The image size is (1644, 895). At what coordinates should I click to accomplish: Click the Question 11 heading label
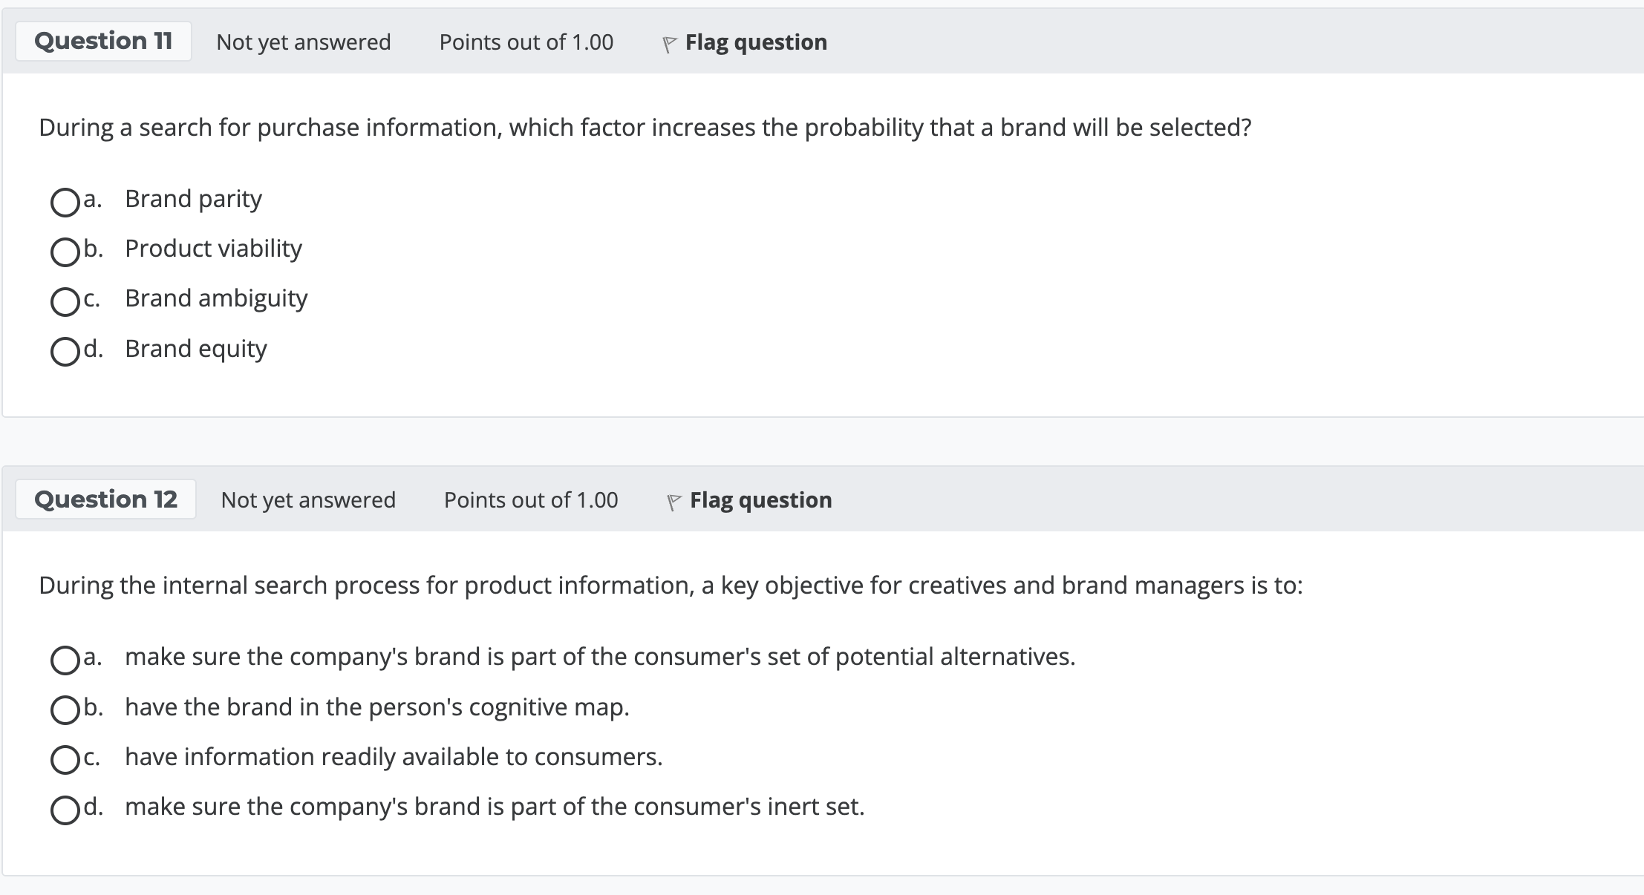[x=103, y=41]
